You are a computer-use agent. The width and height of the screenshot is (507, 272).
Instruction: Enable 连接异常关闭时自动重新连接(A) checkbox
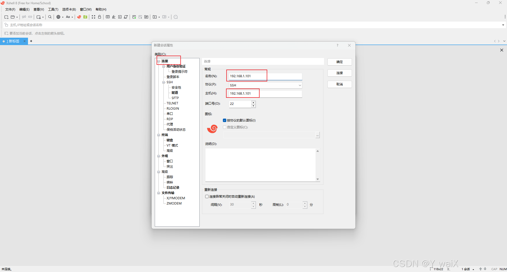tap(207, 197)
